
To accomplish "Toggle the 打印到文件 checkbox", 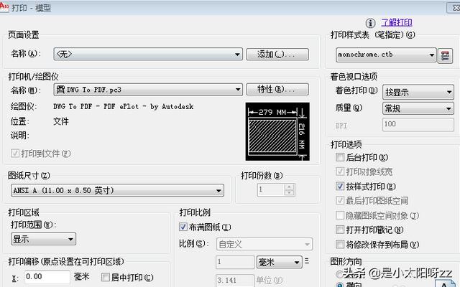I will pos(15,153).
